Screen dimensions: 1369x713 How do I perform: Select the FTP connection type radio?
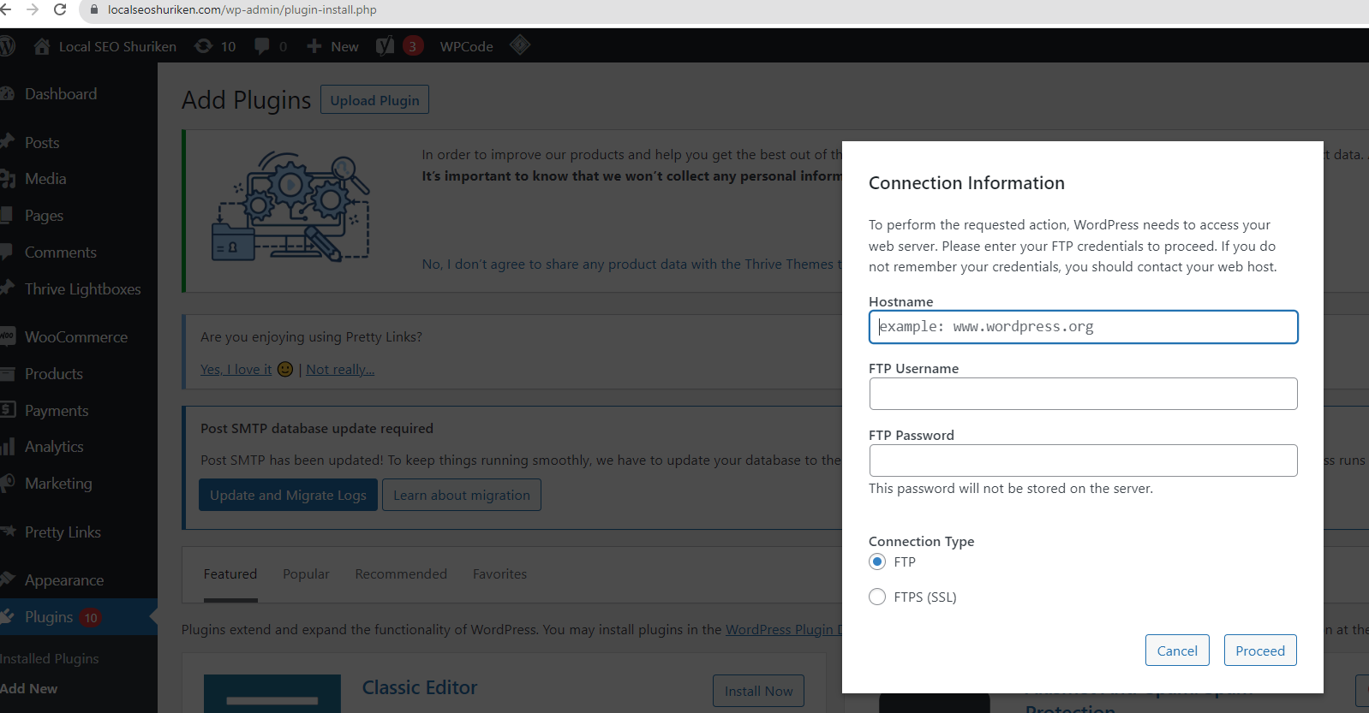click(x=877, y=561)
